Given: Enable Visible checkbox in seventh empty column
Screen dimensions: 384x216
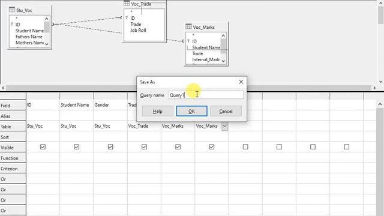Looking at the screenshot, I should [x=245, y=146].
